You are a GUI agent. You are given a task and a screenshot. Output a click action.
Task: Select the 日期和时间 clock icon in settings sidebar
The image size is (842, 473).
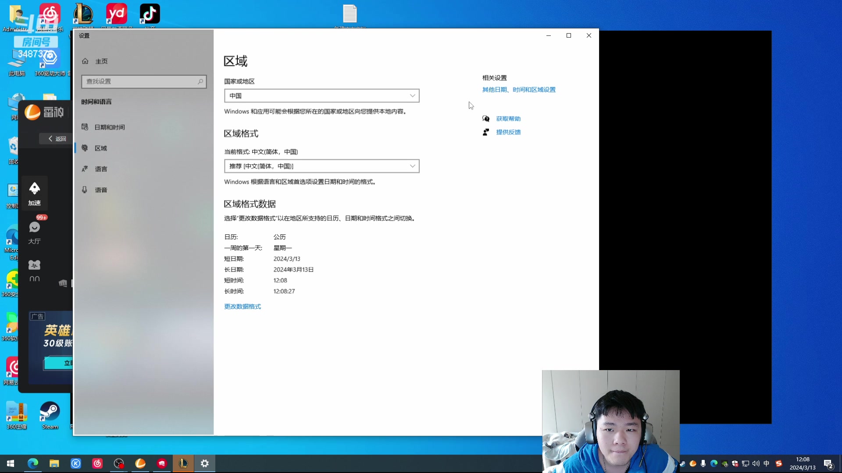[85, 127]
